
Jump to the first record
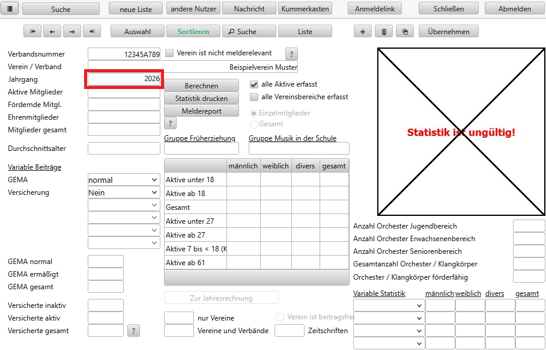pyautogui.click(x=32, y=32)
